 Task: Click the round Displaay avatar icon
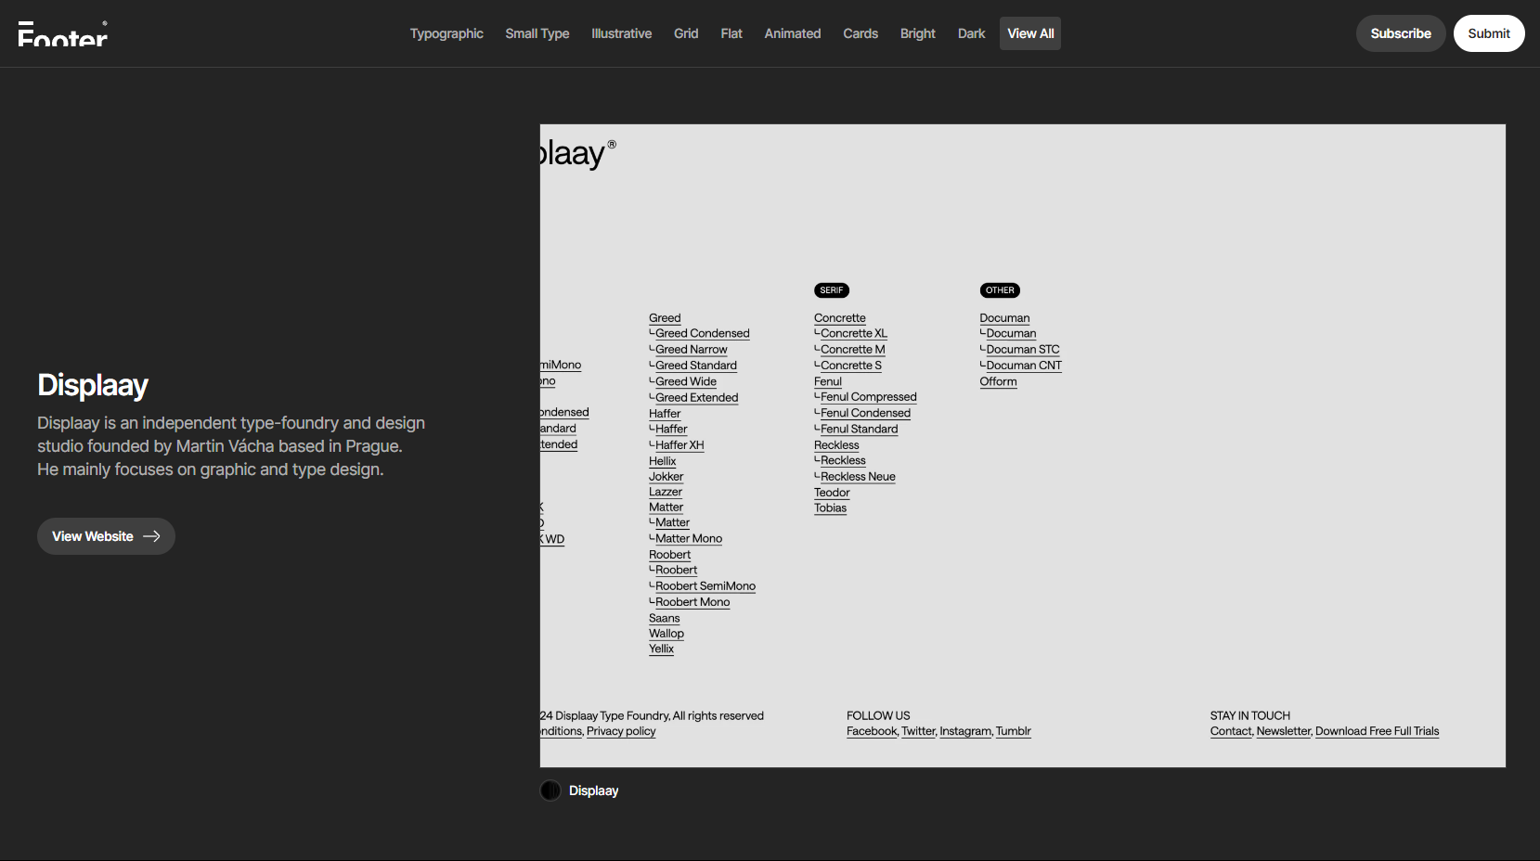[550, 790]
